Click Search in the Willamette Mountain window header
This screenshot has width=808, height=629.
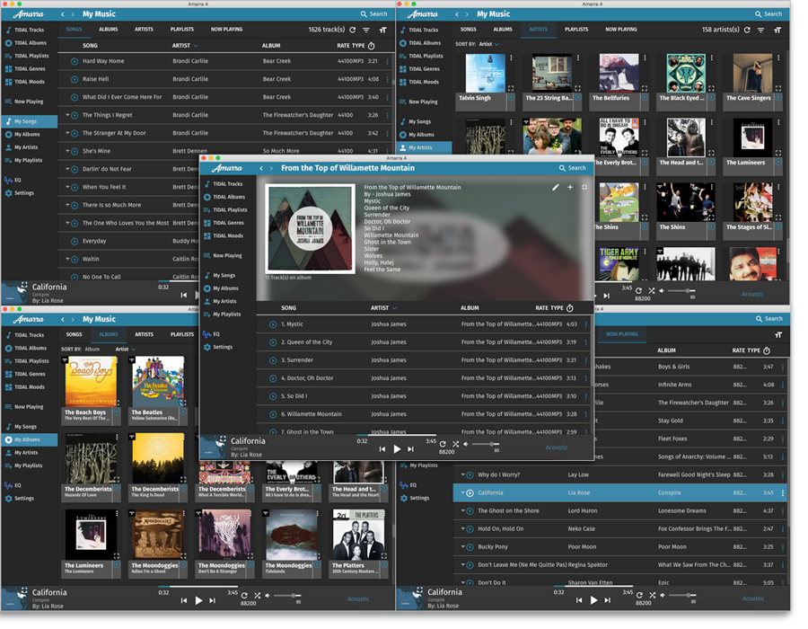pyautogui.click(x=573, y=168)
